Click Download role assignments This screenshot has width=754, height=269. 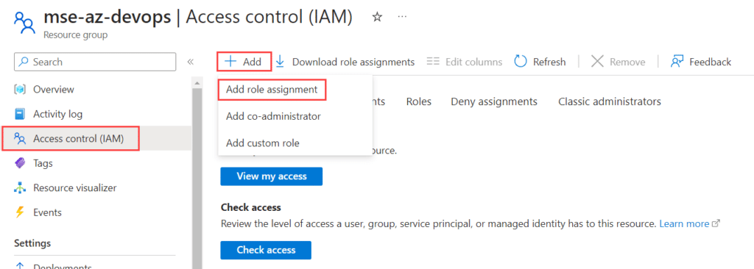point(345,62)
